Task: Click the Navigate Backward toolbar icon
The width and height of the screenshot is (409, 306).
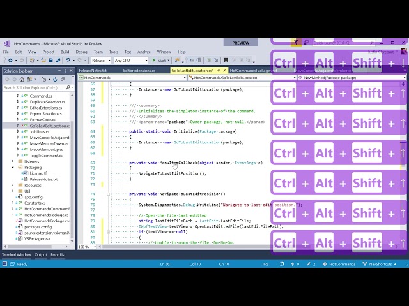Action: point(10,61)
